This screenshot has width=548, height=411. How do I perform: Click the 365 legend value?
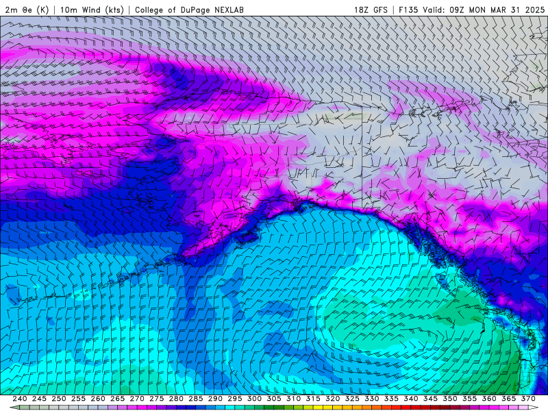point(509,399)
